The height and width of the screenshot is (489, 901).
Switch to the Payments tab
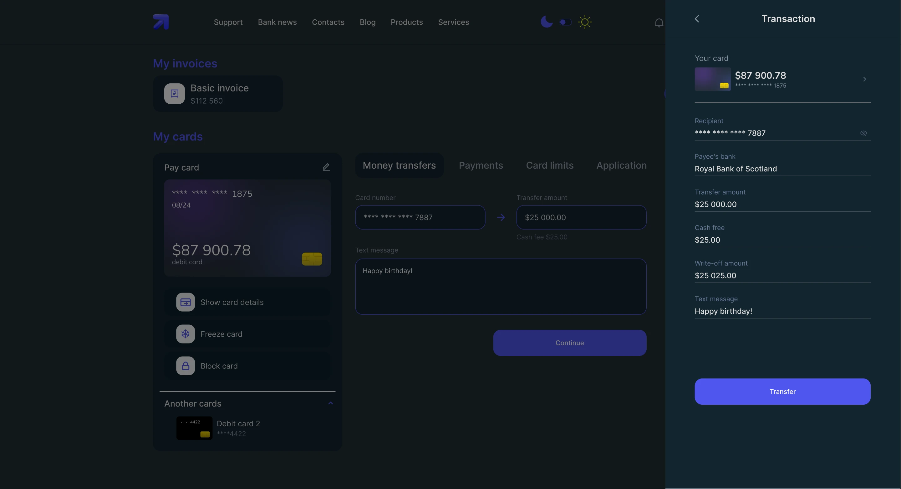point(481,165)
